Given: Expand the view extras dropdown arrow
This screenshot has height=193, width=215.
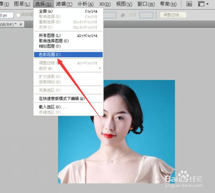Looking at the screenshot, I should 207,4.
